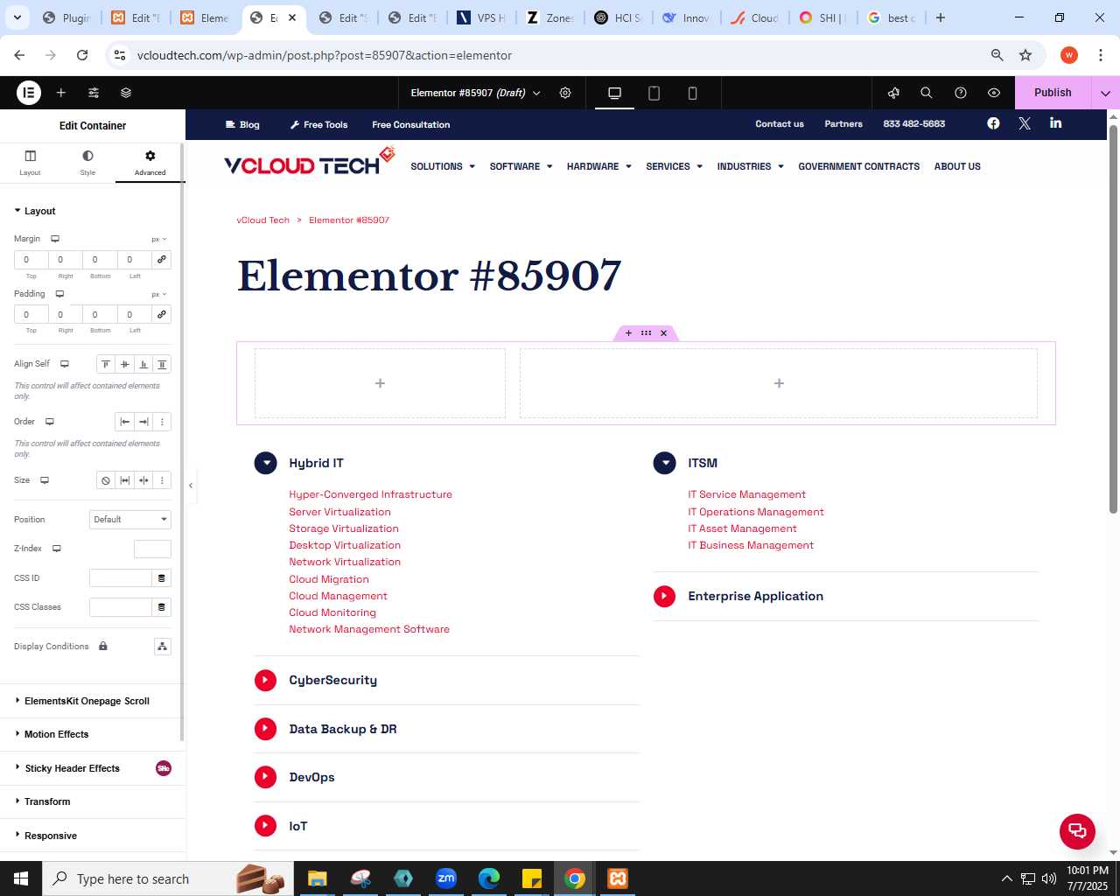This screenshot has width=1120, height=896.
Task: Open the Structure layers icon
Action: [x=126, y=93]
